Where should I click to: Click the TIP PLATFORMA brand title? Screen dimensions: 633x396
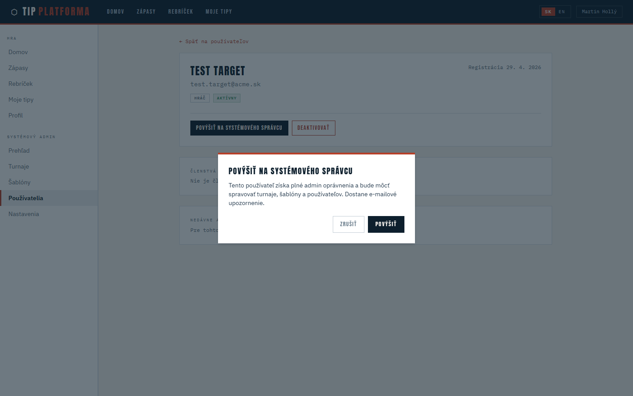pos(56,11)
